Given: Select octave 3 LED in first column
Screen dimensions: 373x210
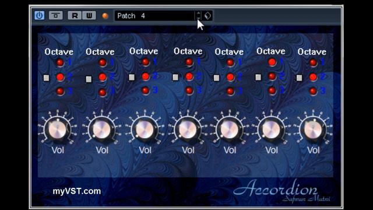Looking at the screenshot, I should click(60, 91).
